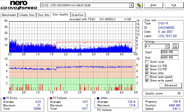Open the Create Disc tab
Viewport: 184px width, 112px height.
(27, 15)
